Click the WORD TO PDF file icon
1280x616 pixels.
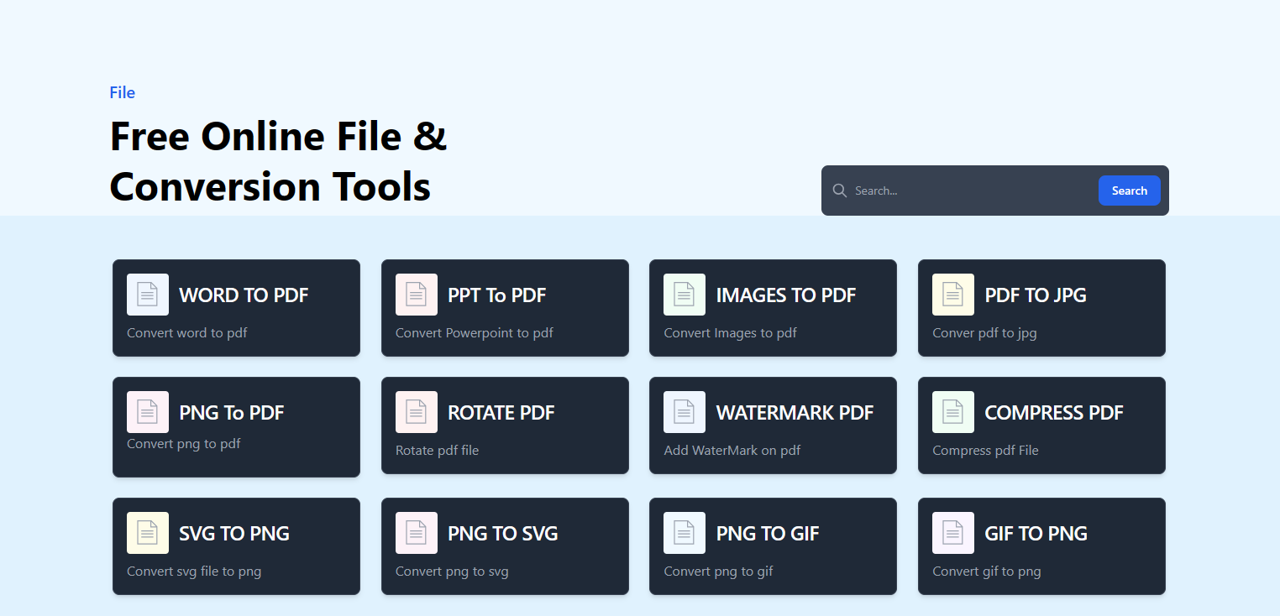pyautogui.click(x=148, y=295)
